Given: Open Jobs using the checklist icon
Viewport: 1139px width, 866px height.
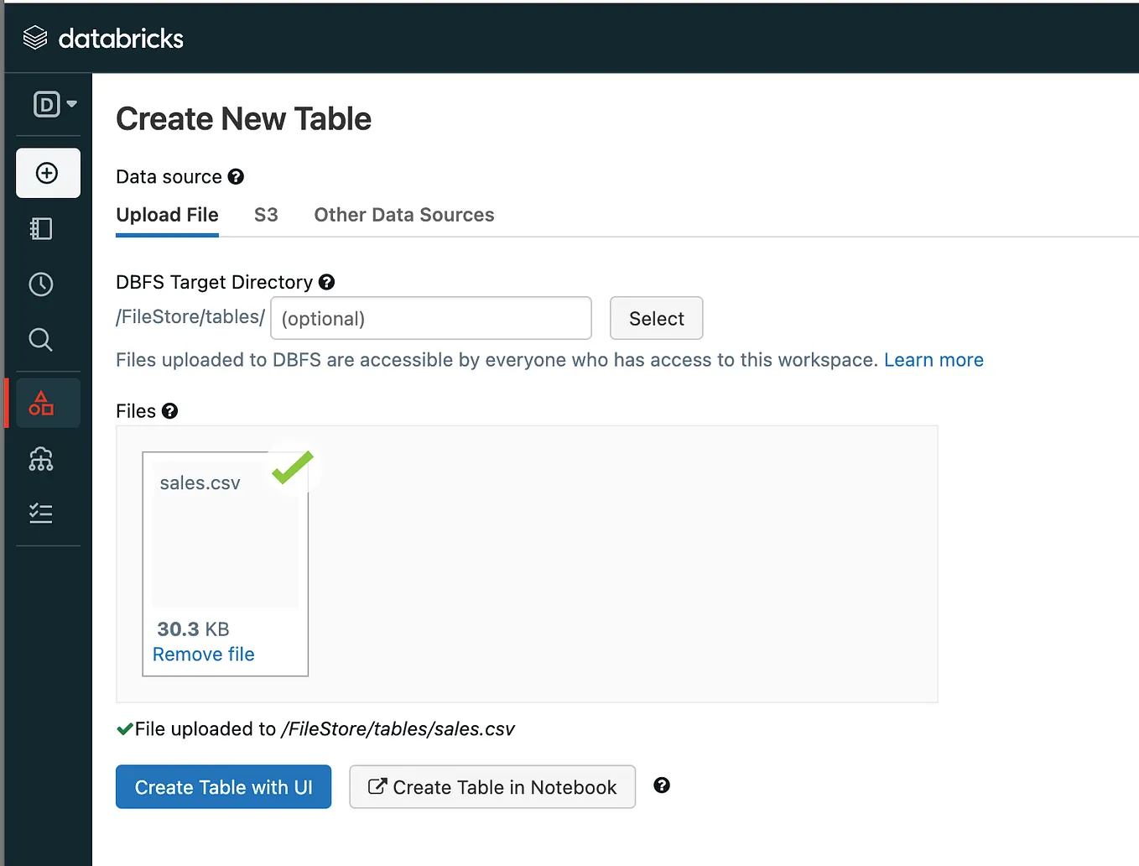Looking at the screenshot, I should pyautogui.click(x=40, y=513).
